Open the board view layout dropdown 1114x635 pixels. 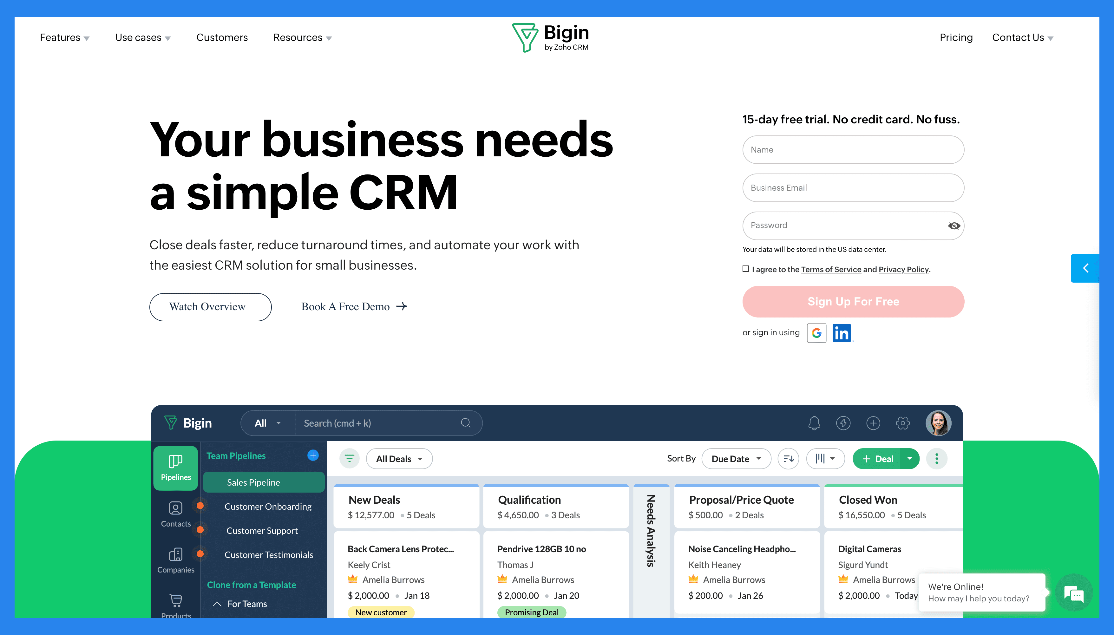pyautogui.click(x=825, y=459)
